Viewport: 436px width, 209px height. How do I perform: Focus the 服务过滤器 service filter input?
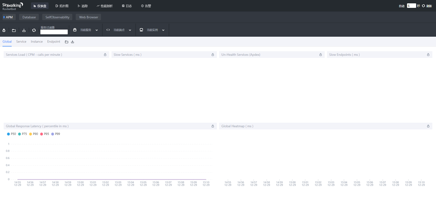pos(54,32)
